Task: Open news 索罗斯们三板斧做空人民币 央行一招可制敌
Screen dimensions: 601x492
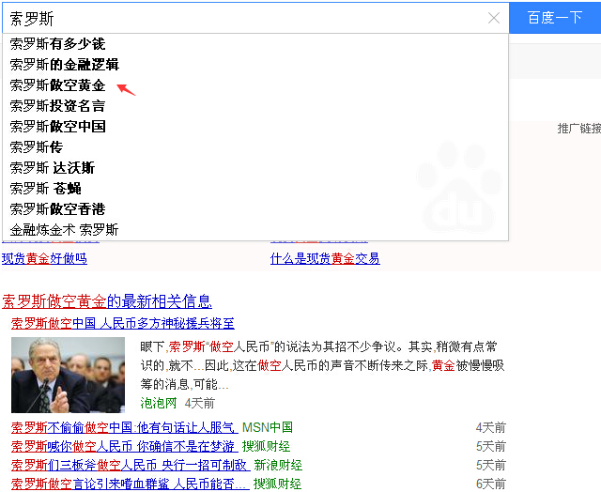Action: click(x=131, y=465)
